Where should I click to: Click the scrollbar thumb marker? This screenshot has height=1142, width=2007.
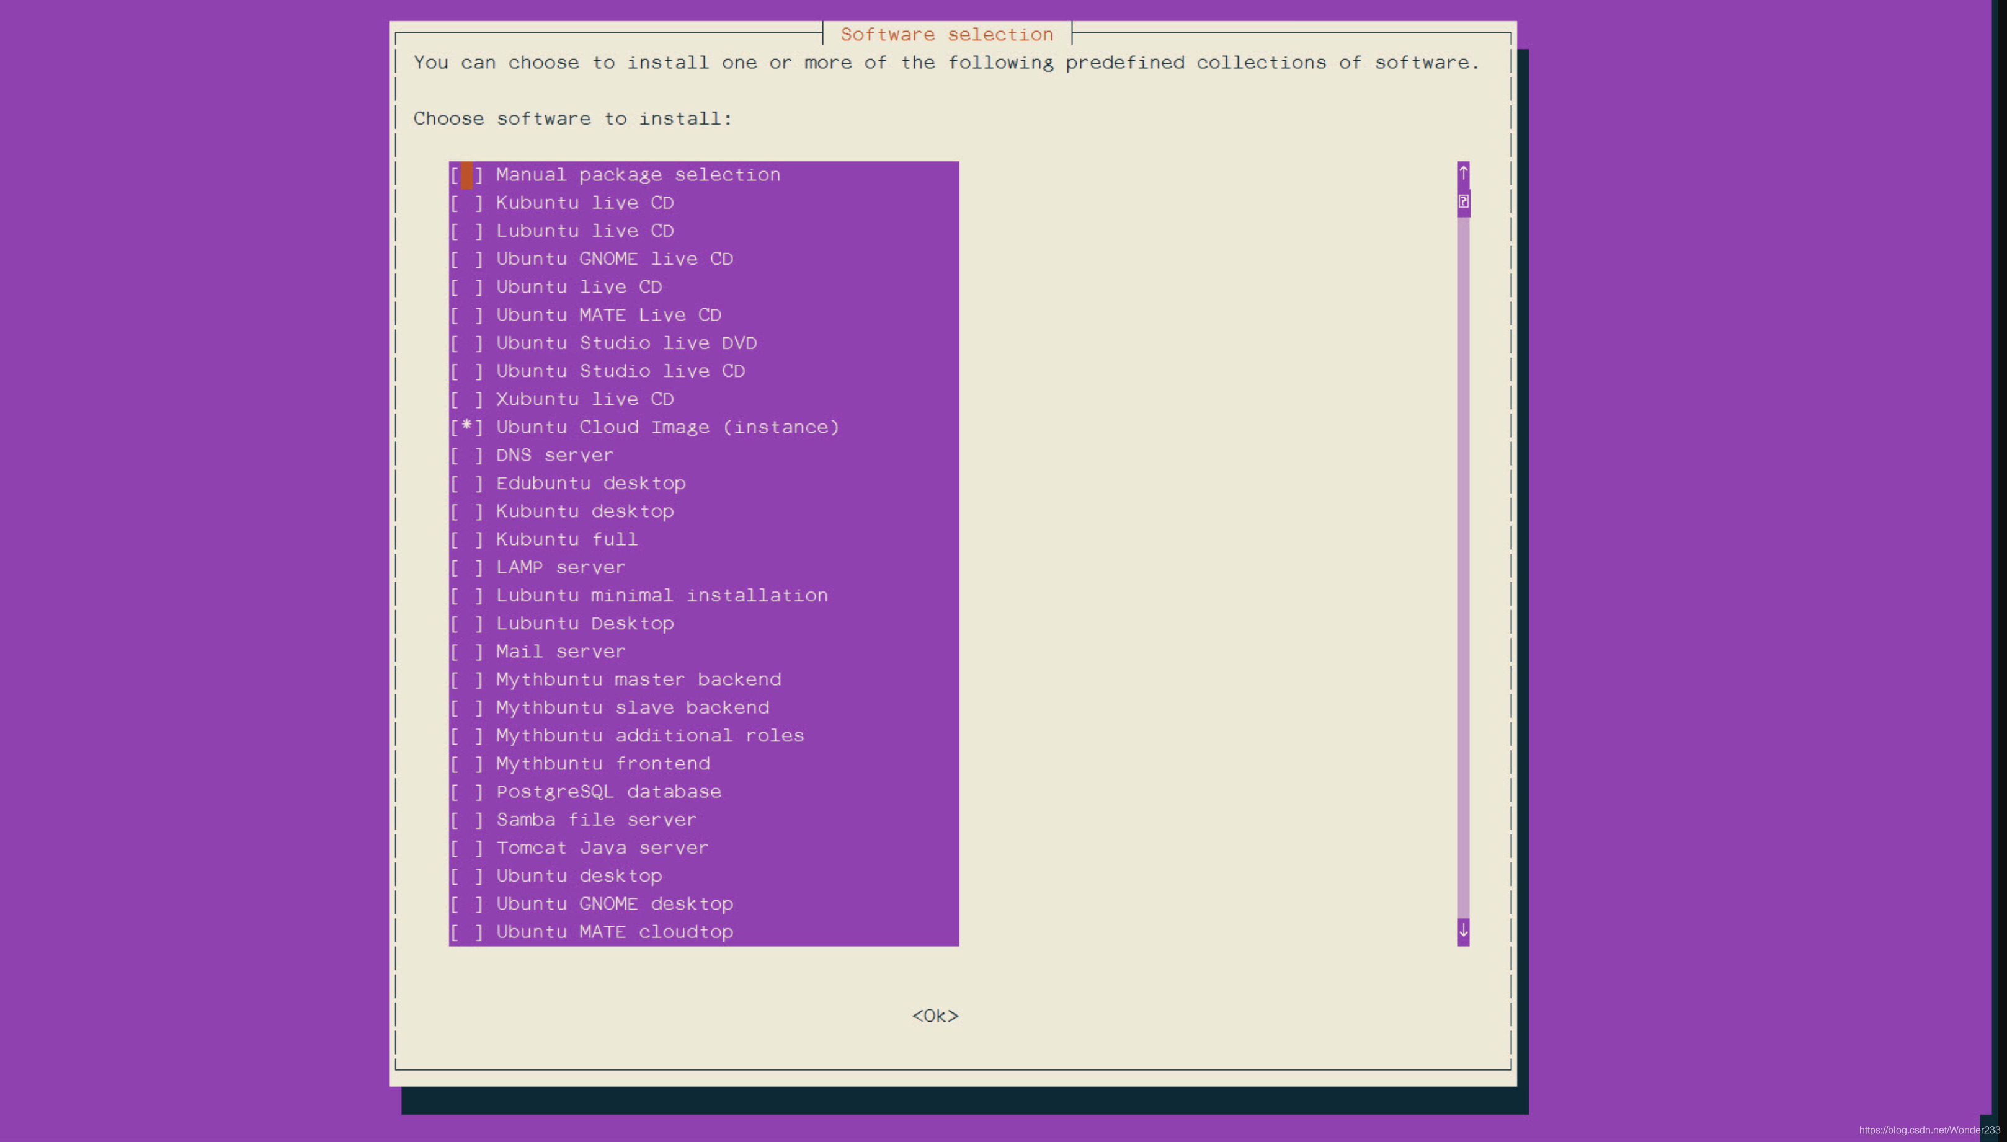(x=1463, y=201)
